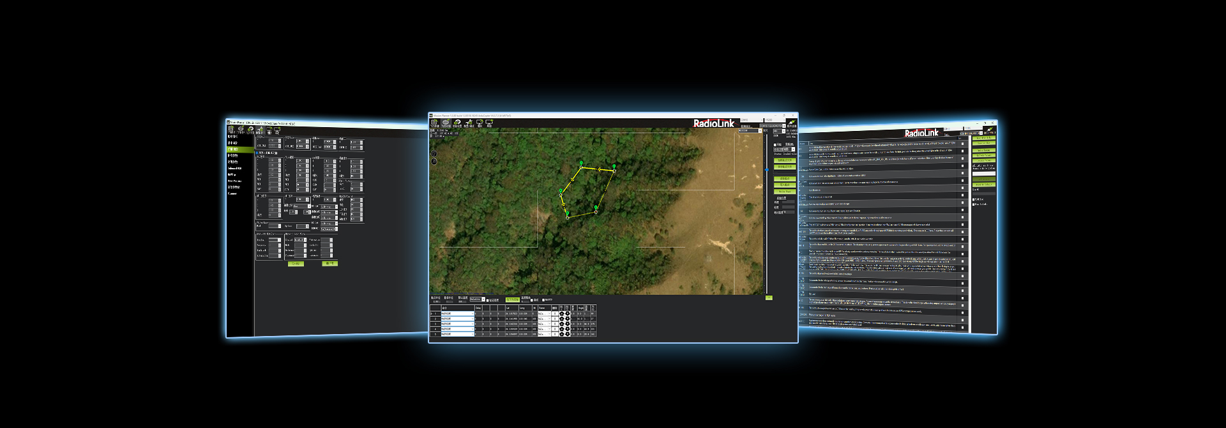
Task: Expand the command dropdown for waypoint 2
Action: click(x=473, y=319)
